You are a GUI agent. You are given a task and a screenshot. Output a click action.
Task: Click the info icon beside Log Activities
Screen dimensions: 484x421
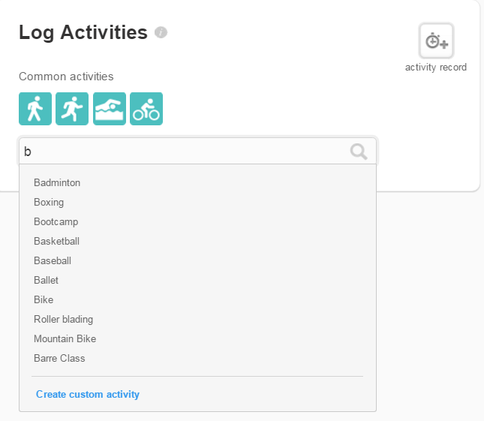point(161,32)
